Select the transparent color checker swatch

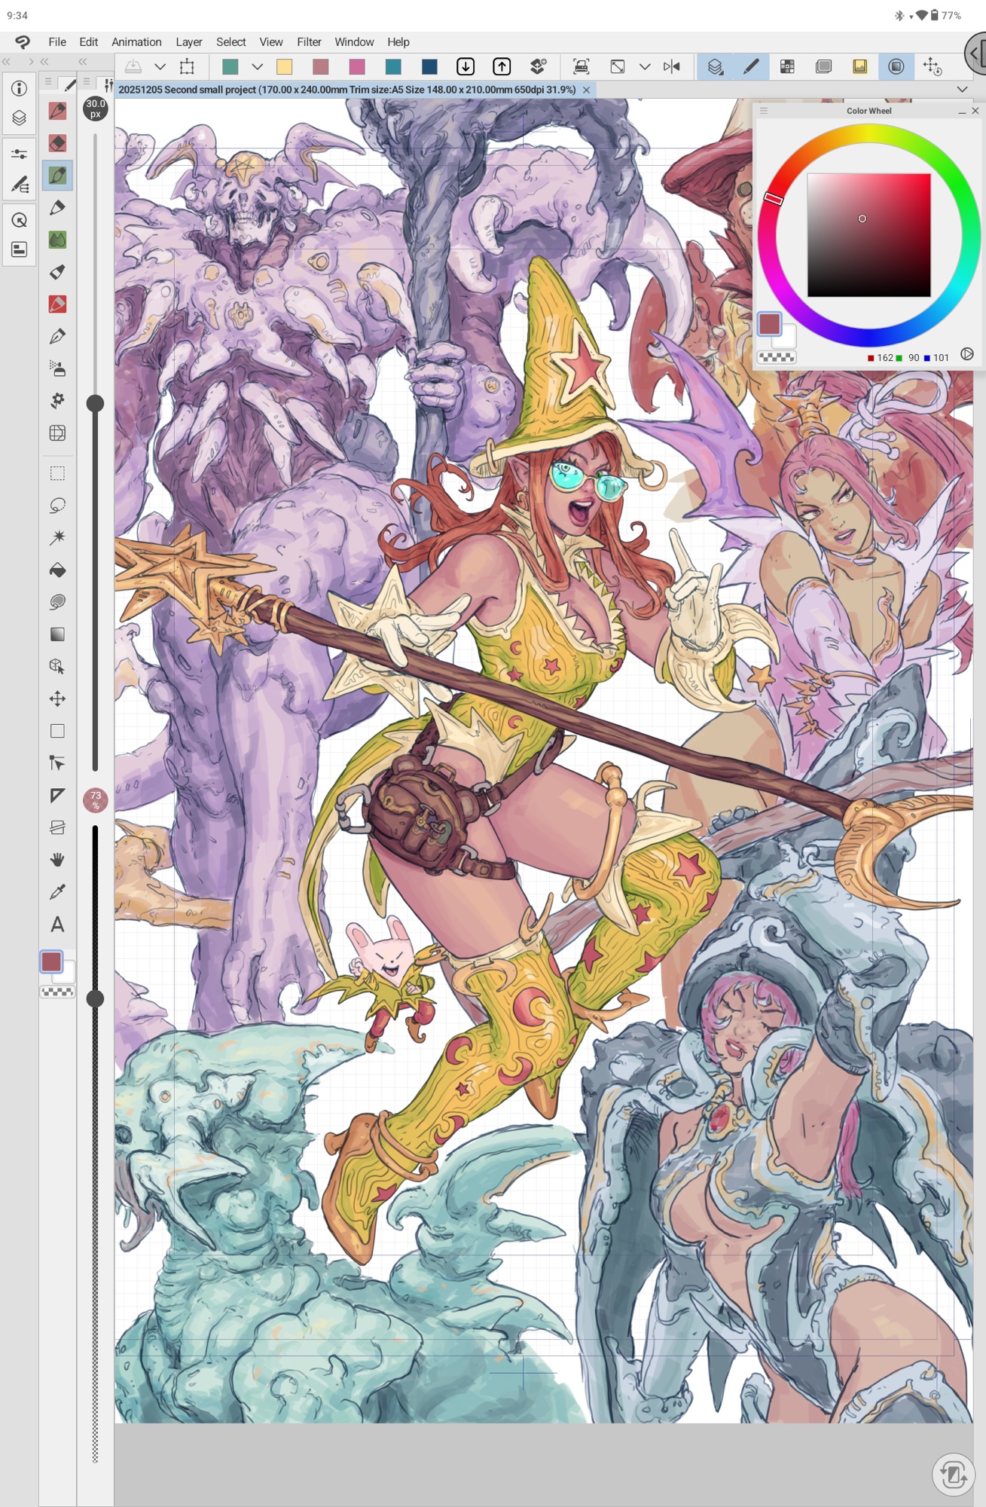(57, 992)
